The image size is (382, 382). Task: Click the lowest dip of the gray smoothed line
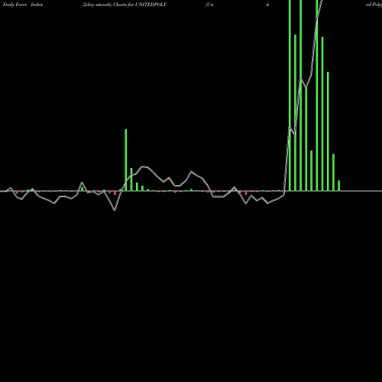pyautogui.click(x=115, y=209)
